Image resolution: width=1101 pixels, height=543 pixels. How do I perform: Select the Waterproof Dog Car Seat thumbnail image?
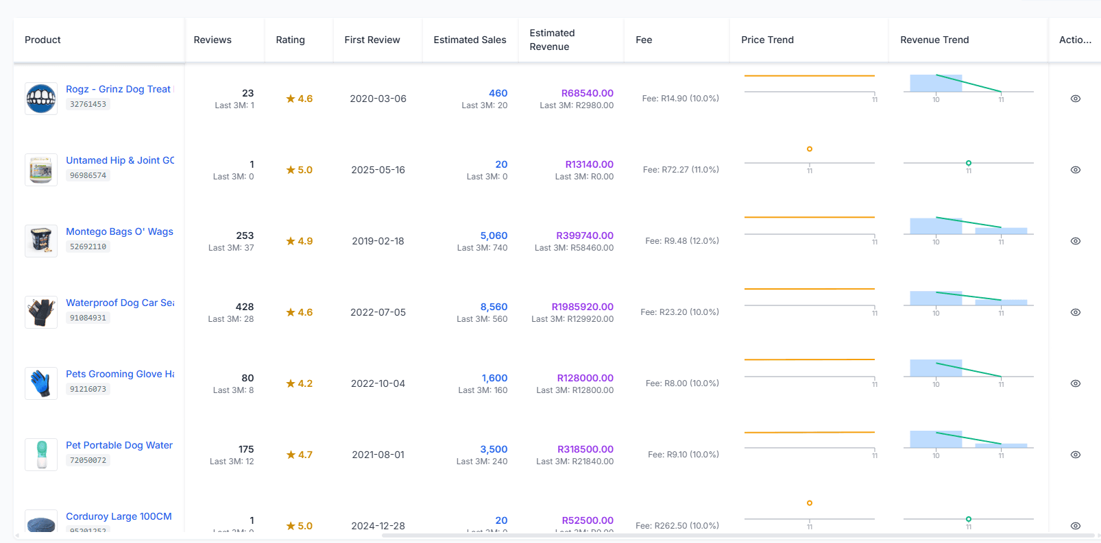point(41,312)
